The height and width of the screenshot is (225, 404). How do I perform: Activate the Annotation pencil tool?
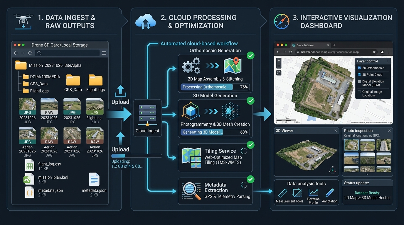(329, 193)
